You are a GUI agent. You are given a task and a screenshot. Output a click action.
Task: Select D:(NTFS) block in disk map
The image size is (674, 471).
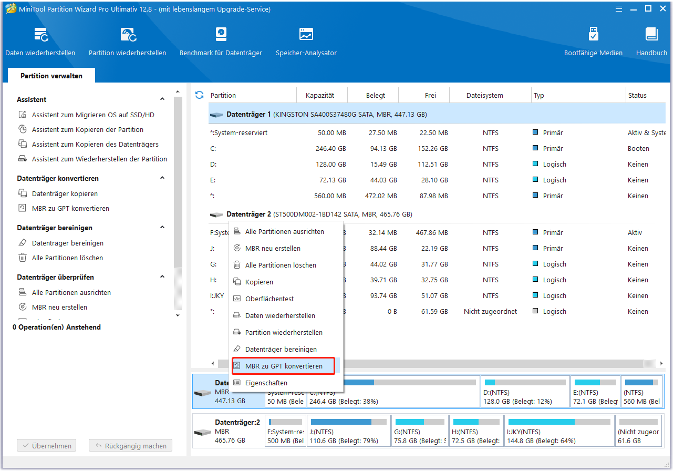525,392
